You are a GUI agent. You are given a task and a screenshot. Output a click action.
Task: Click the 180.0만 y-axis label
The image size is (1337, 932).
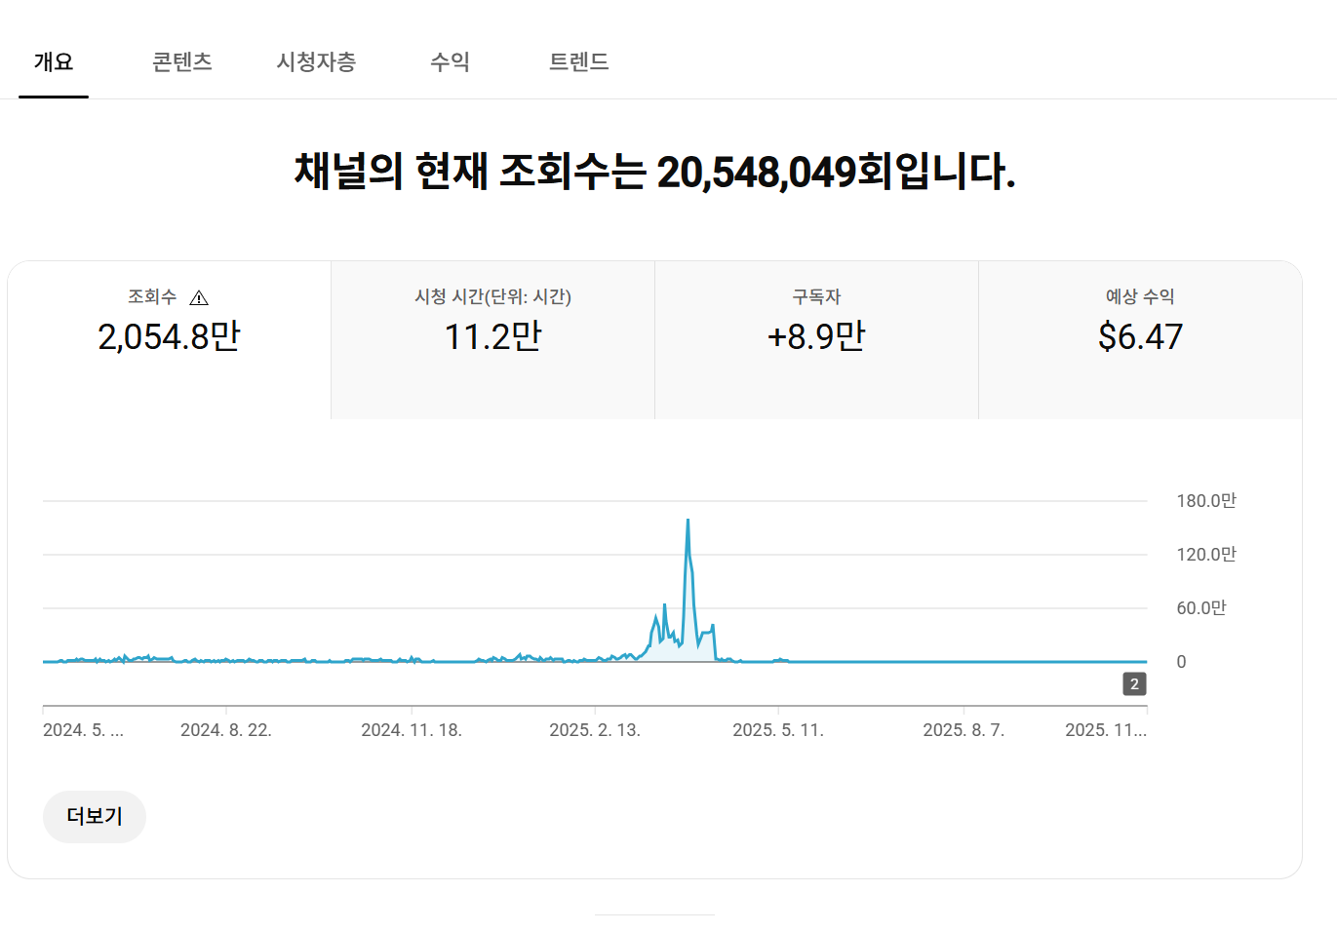(x=1205, y=501)
